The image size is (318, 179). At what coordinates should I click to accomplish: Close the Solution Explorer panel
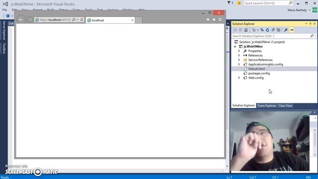point(315,24)
